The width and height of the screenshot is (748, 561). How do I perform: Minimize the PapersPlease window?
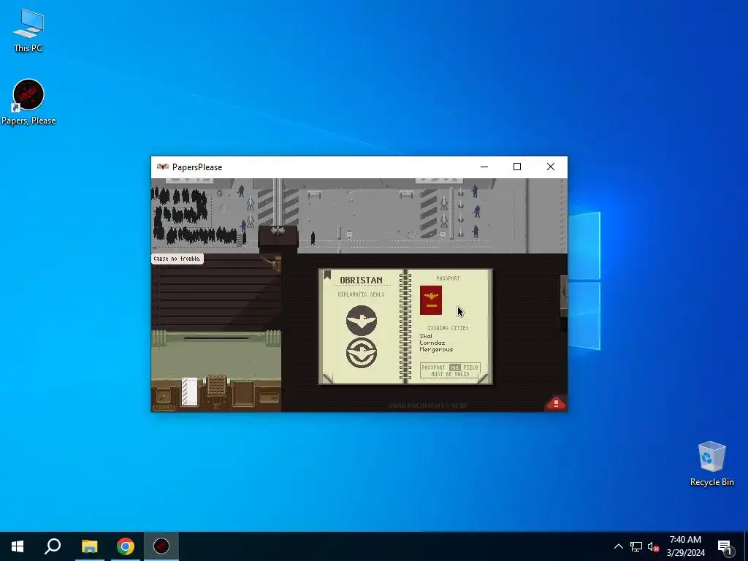[484, 167]
